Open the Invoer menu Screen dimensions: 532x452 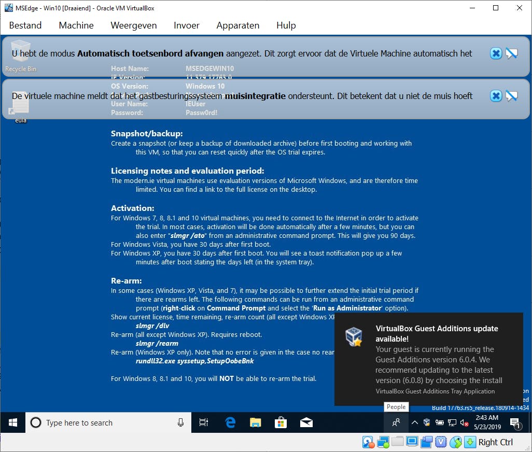(186, 25)
